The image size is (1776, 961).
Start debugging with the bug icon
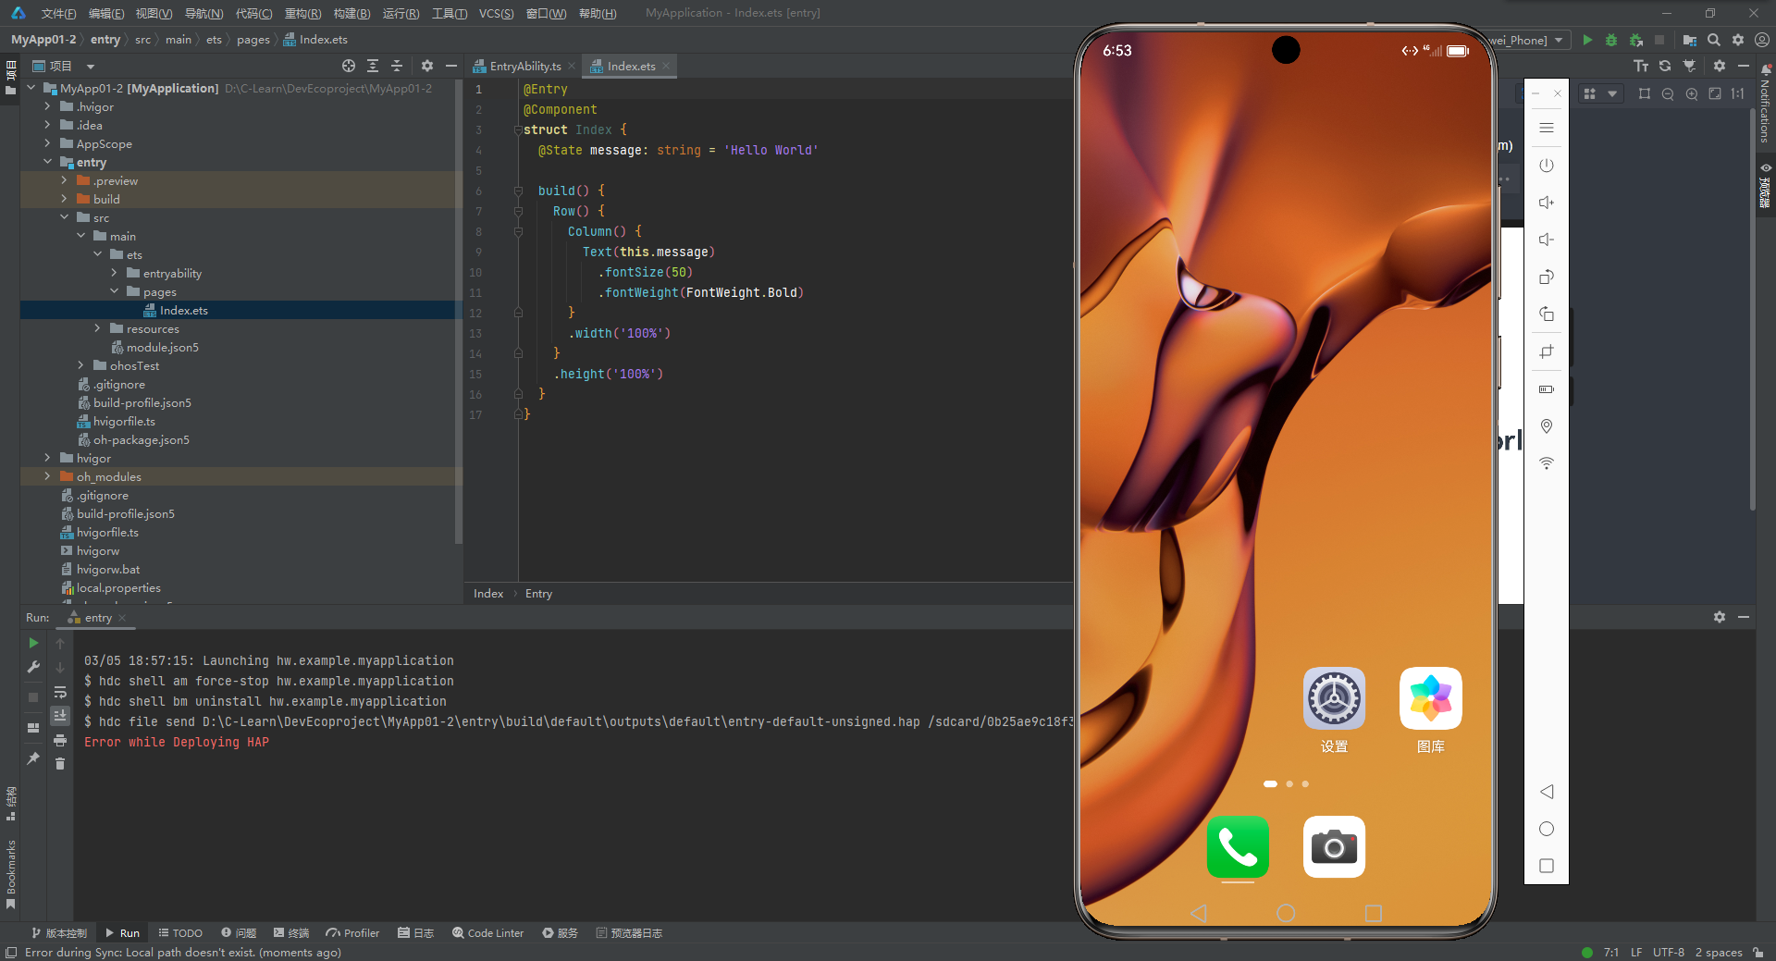(1611, 40)
